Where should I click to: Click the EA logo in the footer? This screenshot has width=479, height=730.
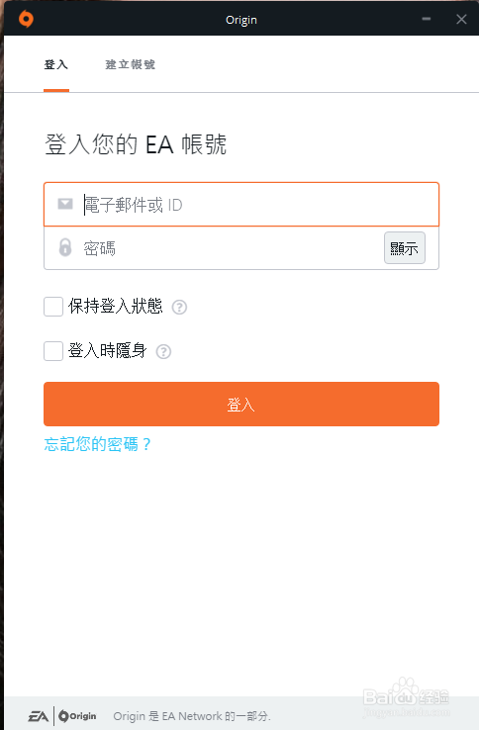[39, 716]
